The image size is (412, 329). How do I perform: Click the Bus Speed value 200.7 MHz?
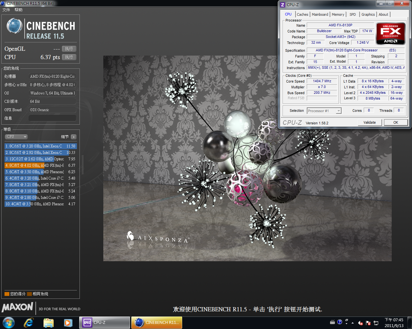tap(322, 93)
